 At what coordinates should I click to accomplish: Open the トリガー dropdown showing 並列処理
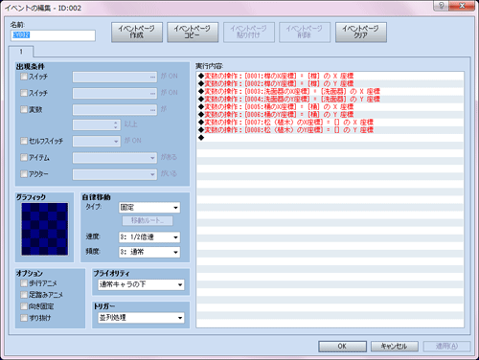click(x=141, y=318)
